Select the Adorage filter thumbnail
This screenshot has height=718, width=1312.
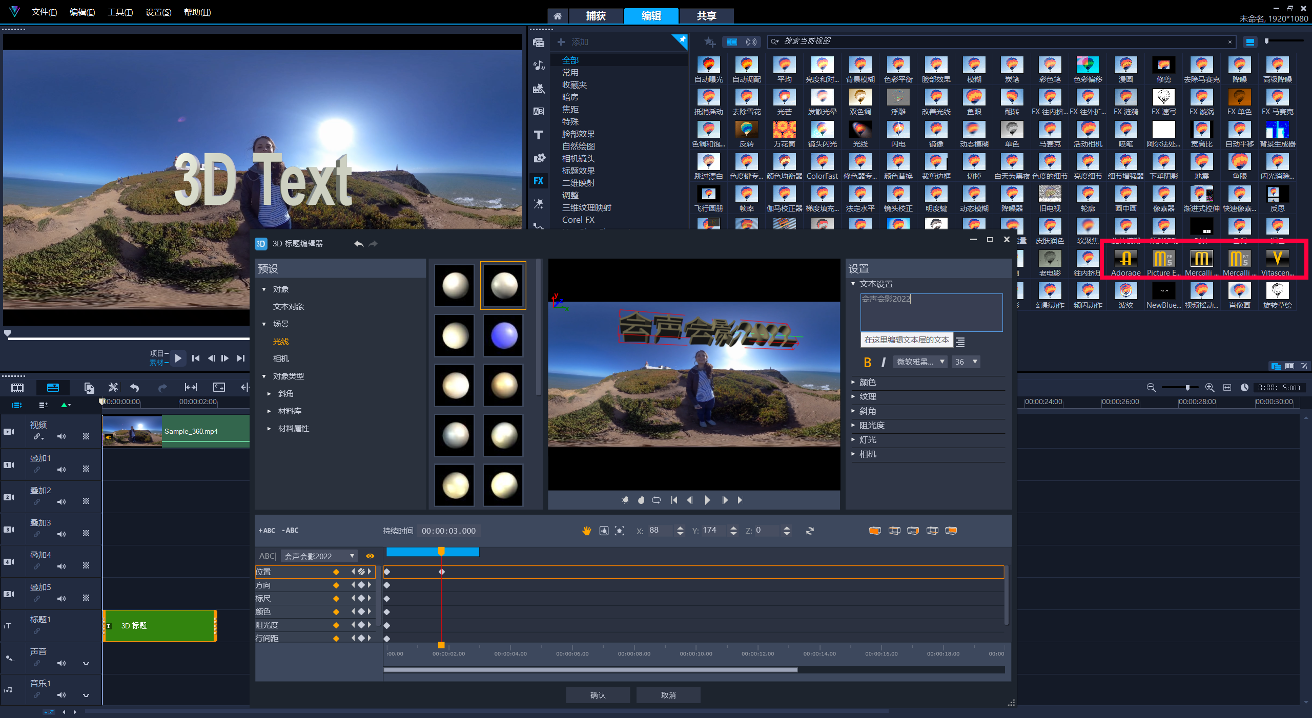[1126, 263]
